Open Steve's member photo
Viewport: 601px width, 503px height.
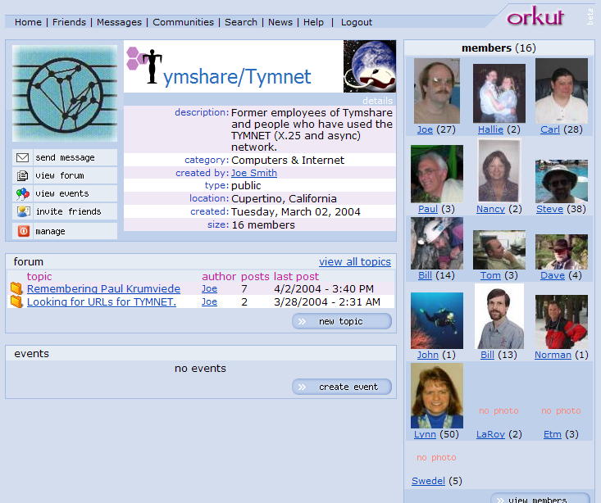(562, 181)
